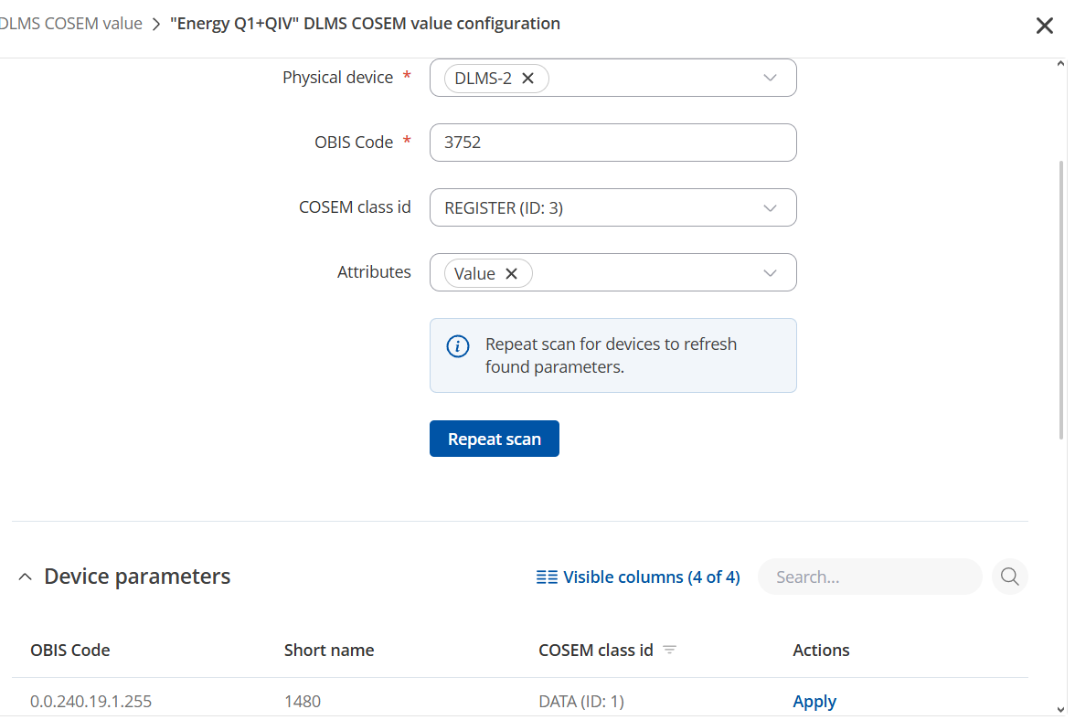Click the page vertical scrollbar thumb

(1061, 300)
